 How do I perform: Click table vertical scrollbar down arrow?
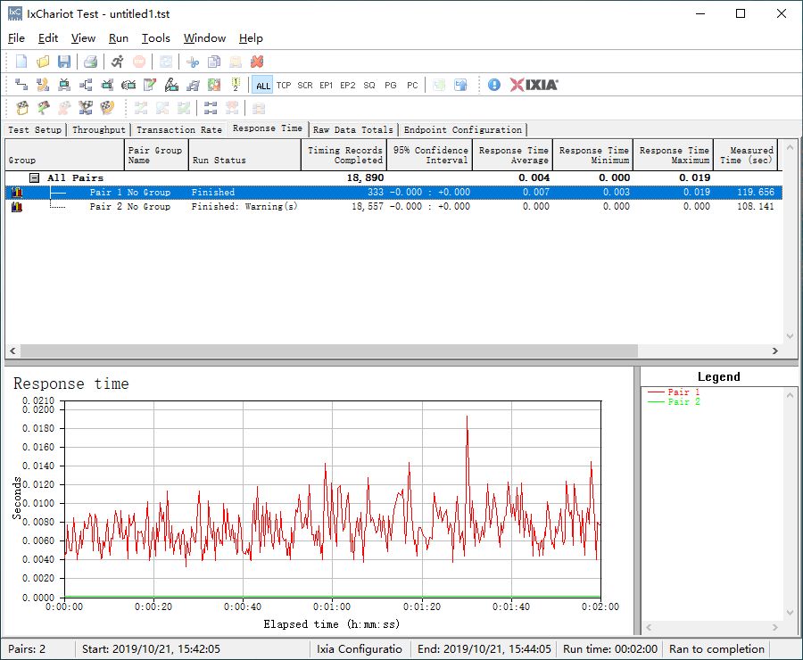tap(790, 336)
